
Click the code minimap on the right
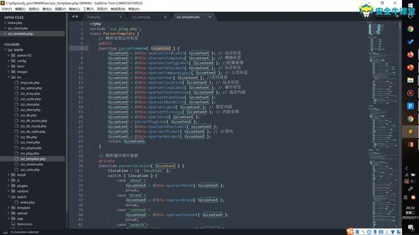point(383,124)
